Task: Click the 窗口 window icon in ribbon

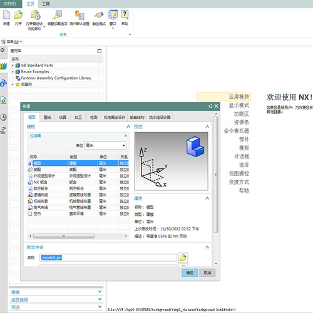Action: [x=113, y=15]
